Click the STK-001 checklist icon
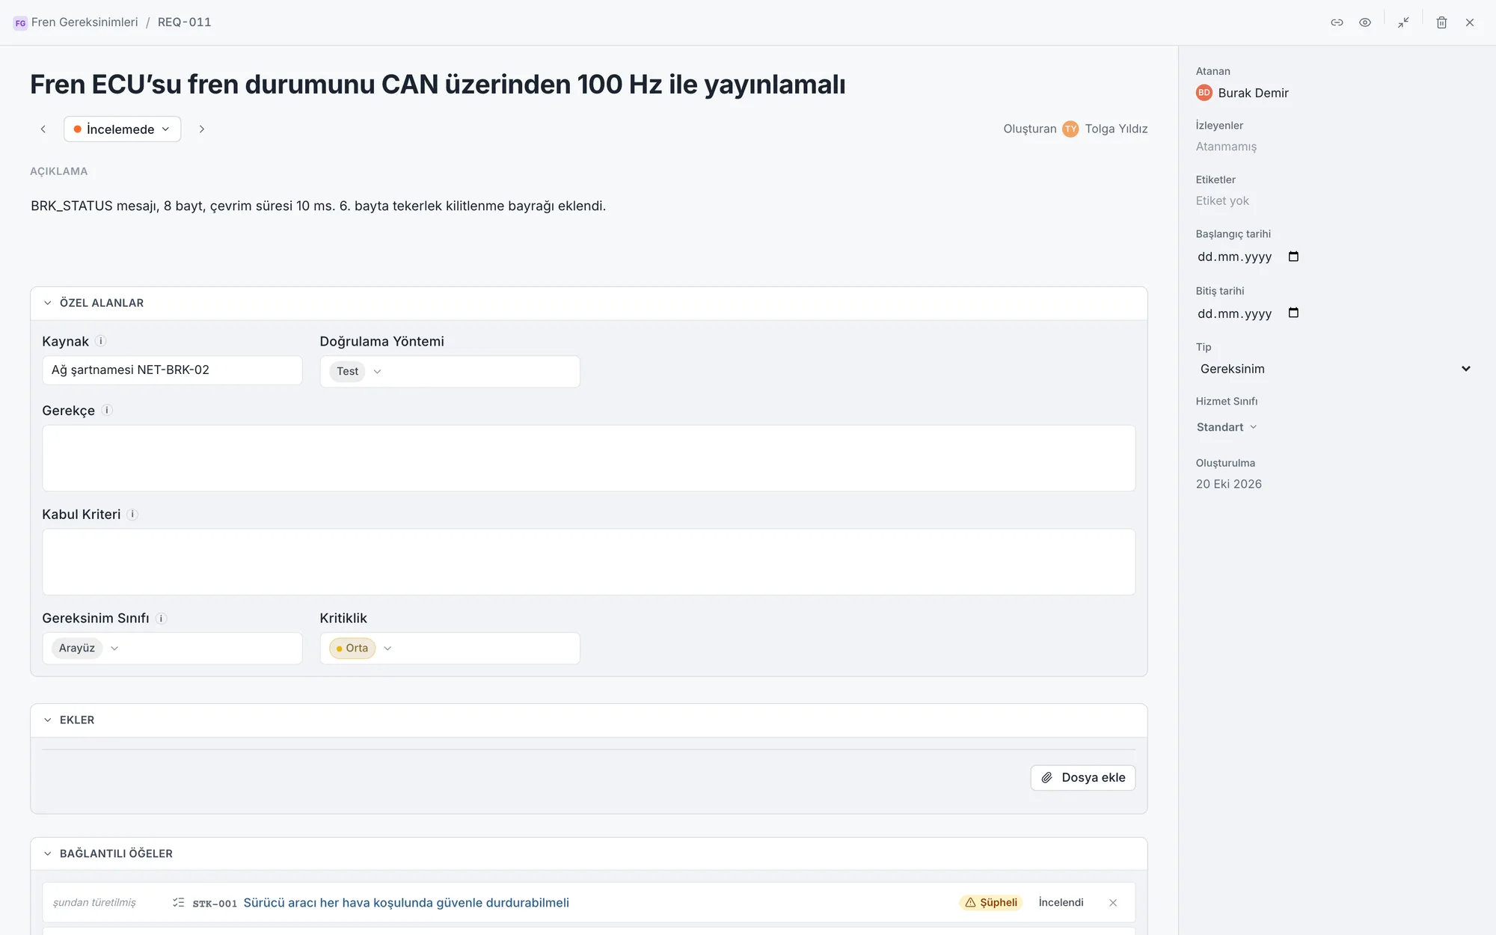Viewport: 1496px width, 935px height. click(x=178, y=903)
